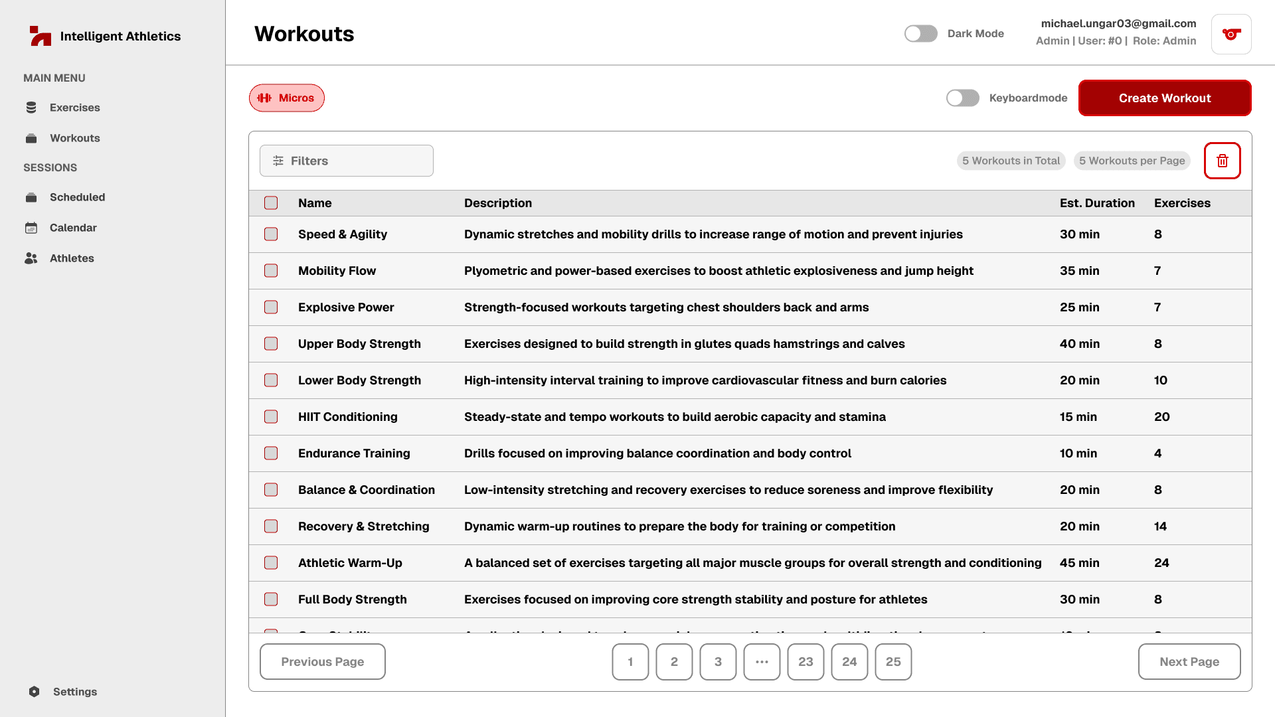Screen dimensions: 1275x717
Task: Turn on the Keyboardmode switch
Action: point(963,98)
